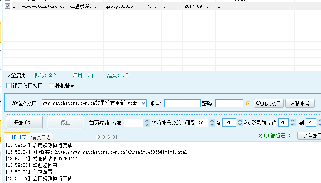This screenshot has width=321, height=183.
Task: Decrease the 发布 count stepper
Action: 147,124
